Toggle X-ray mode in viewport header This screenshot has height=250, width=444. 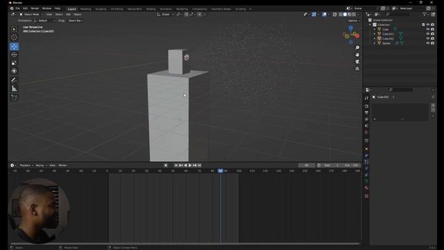click(334, 15)
